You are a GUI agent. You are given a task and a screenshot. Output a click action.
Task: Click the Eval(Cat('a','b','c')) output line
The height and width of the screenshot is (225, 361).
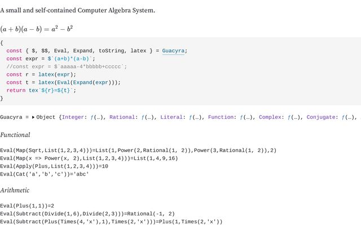pos(45,174)
